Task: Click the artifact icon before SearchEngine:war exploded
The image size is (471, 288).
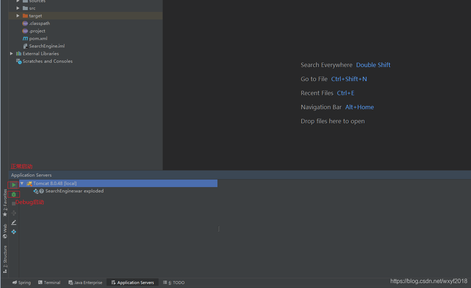Action: pos(36,191)
